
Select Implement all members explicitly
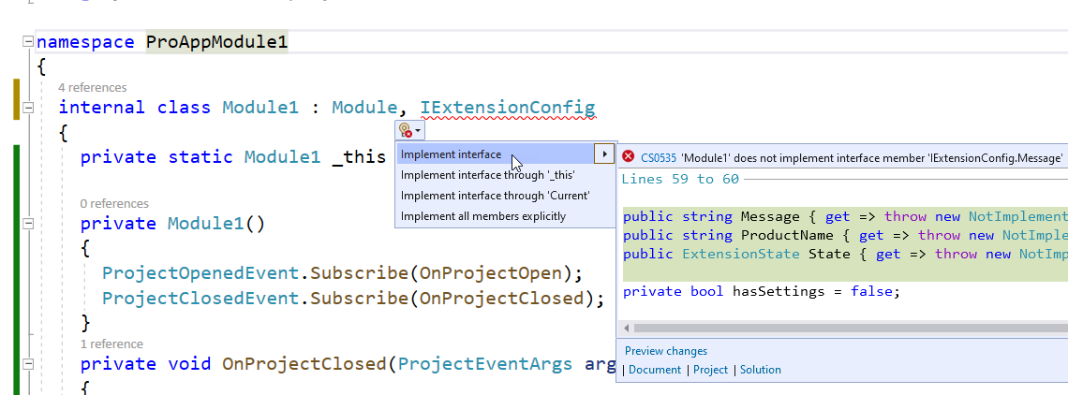(482, 216)
